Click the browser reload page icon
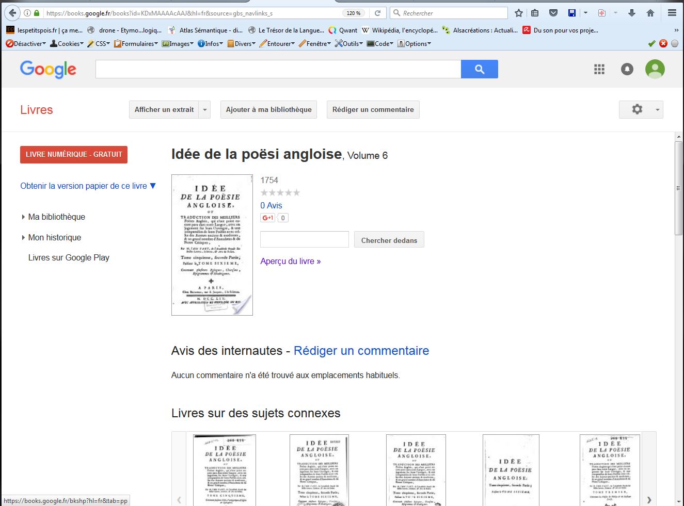 coord(378,13)
